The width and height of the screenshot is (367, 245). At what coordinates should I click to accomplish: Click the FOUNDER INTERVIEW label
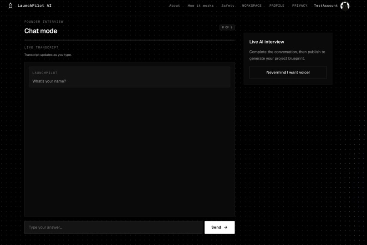click(44, 22)
